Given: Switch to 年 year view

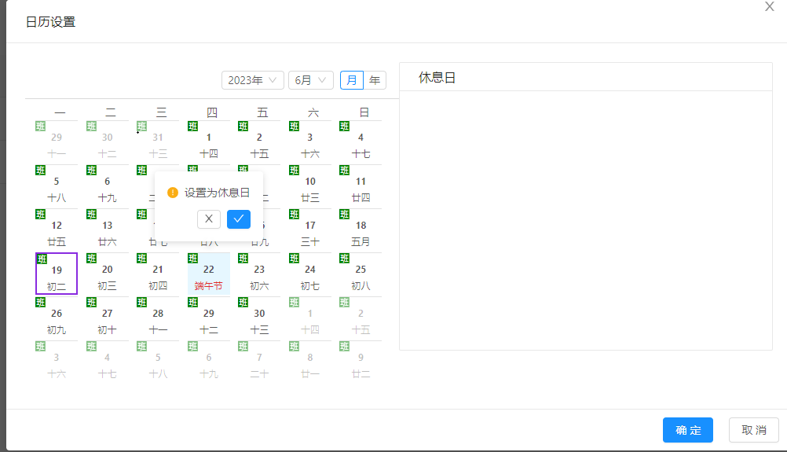Looking at the screenshot, I should point(375,80).
